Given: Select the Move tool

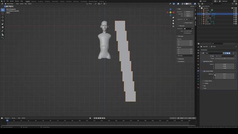Looking at the screenshot, I should pyautogui.click(x=3, y=17).
